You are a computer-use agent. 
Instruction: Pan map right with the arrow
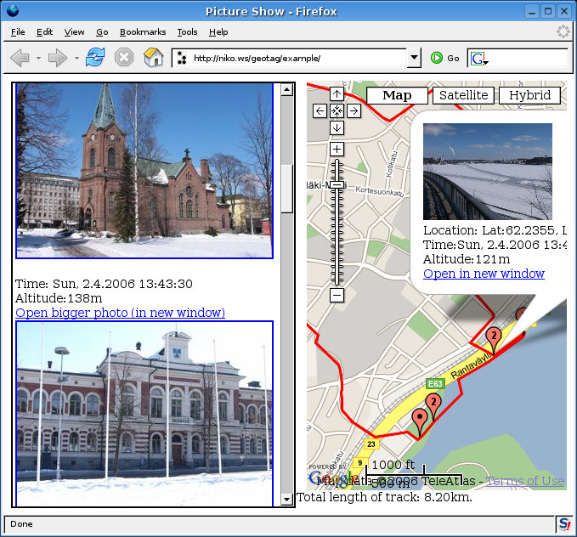pyautogui.click(x=354, y=110)
